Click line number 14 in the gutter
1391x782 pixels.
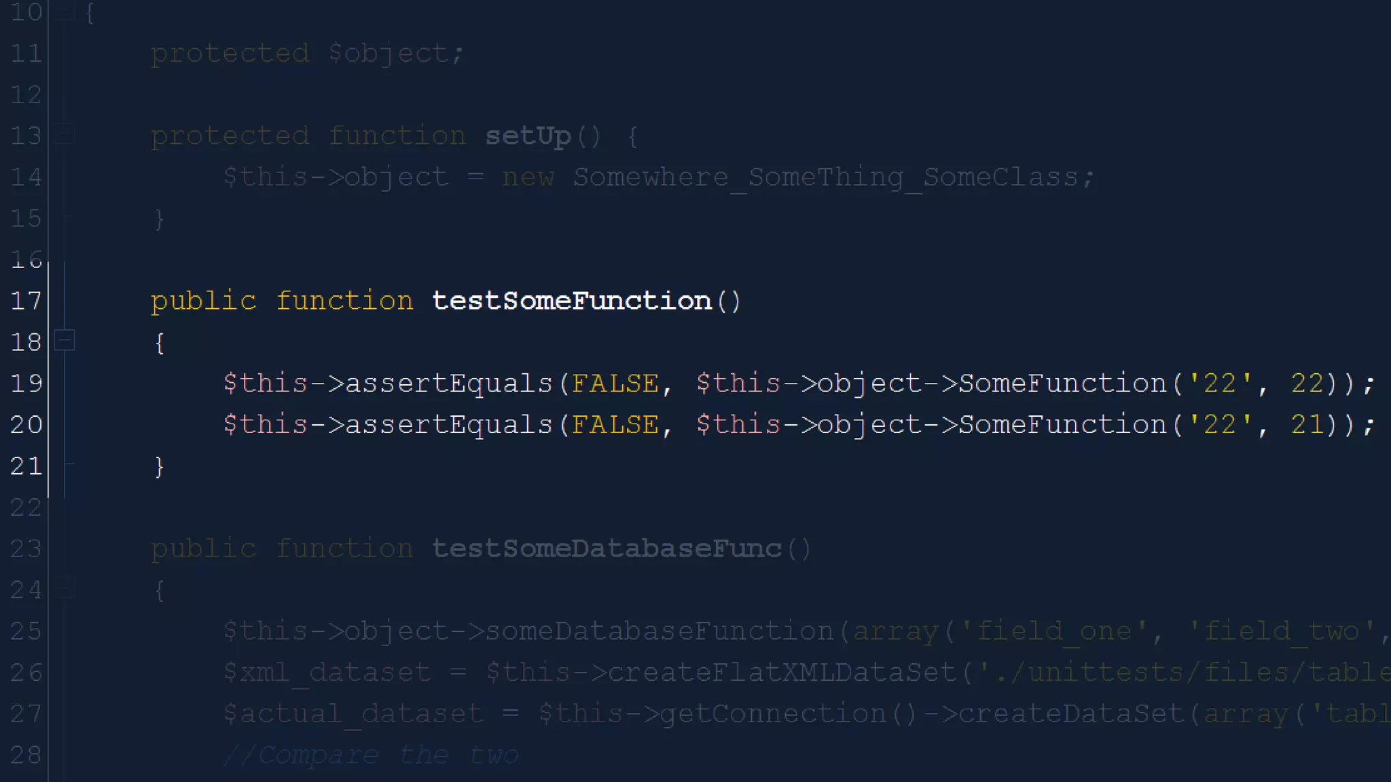point(26,177)
